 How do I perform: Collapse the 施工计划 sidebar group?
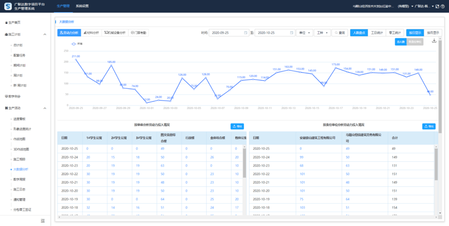(45, 34)
